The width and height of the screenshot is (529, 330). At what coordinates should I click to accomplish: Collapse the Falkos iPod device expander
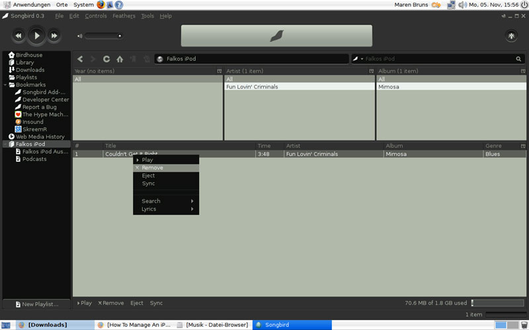click(5, 144)
